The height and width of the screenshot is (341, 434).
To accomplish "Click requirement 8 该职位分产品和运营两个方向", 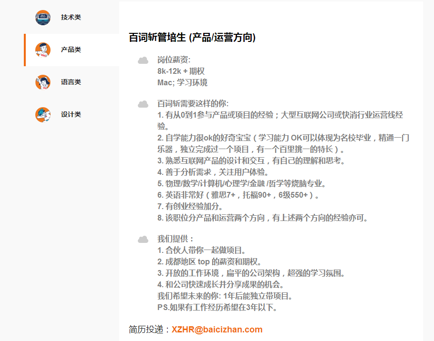I will pos(263,218).
